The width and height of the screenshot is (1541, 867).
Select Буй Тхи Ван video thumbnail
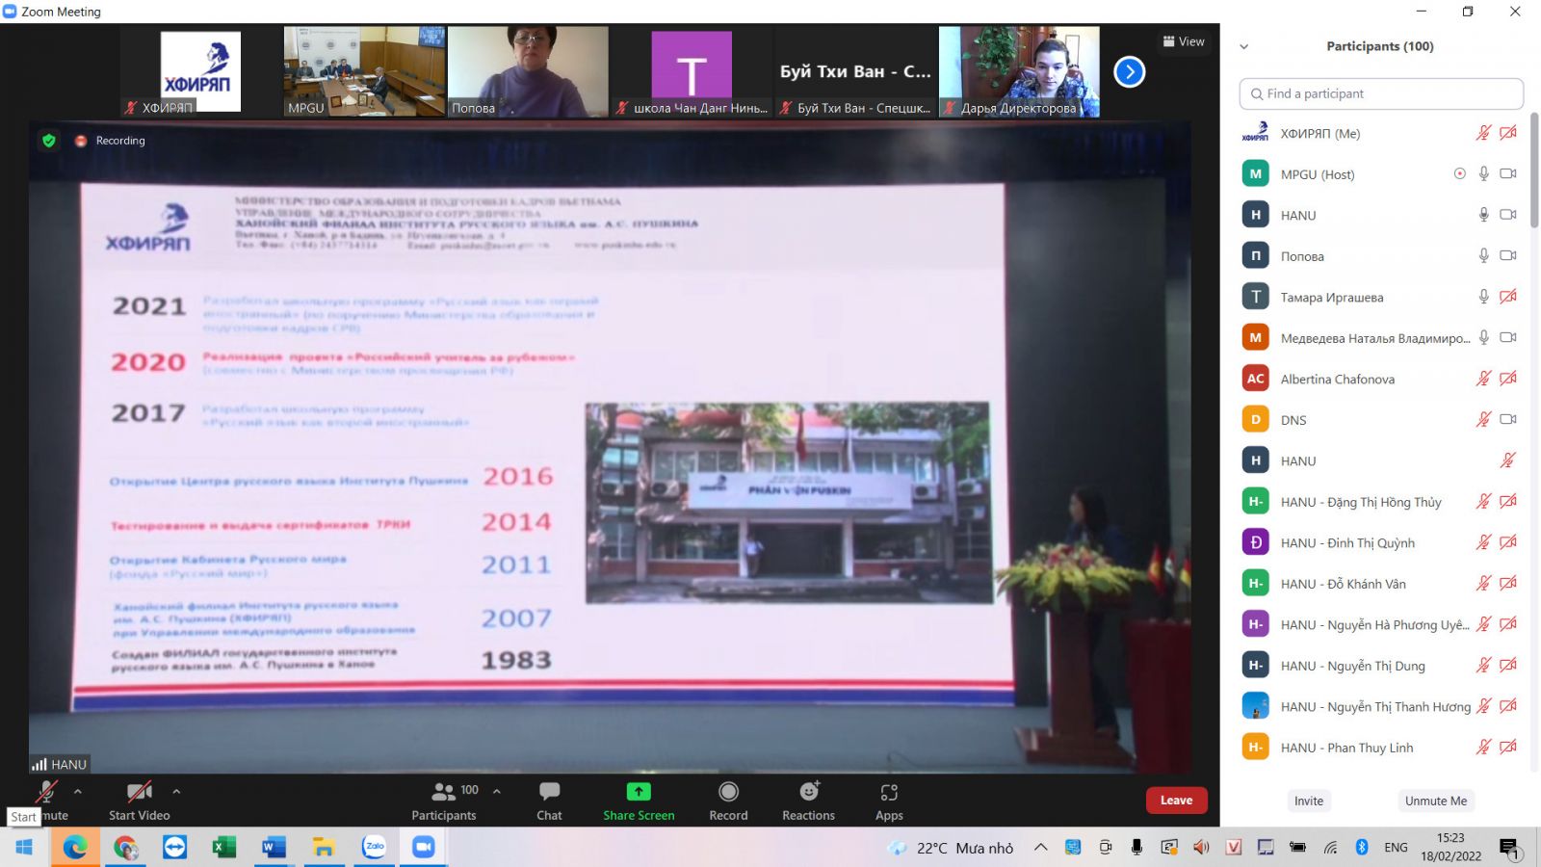855,71
